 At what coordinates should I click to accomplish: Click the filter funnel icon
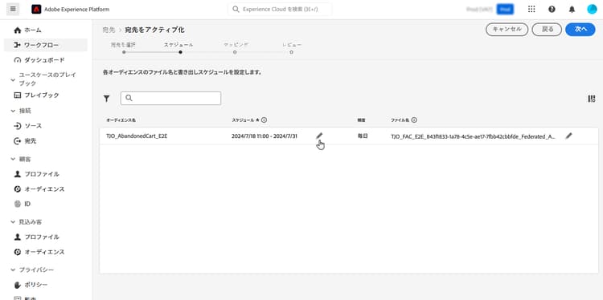(106, 99)
